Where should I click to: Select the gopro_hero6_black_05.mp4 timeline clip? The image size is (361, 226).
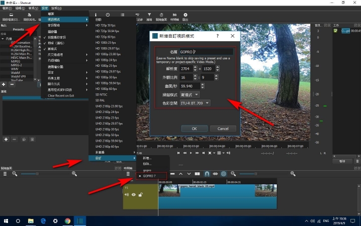pos(218,196)
